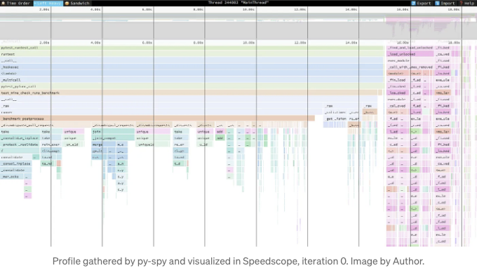Select the leftmost wide 'take' frame
This screenshot has width=477, height=268.
[20, 132]
